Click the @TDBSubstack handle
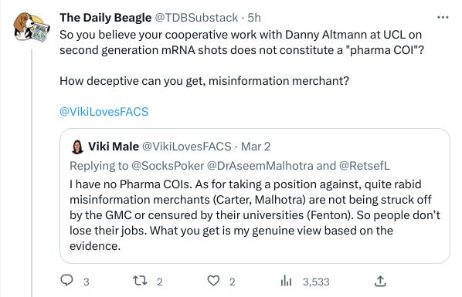This screenshot has width=462, height=297. click(x=196, y=18)
